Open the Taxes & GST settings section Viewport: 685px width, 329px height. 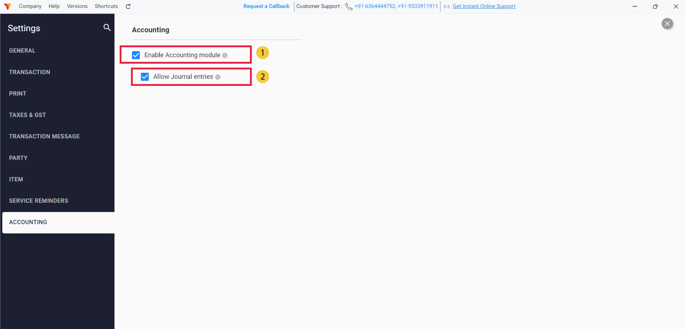27,115
